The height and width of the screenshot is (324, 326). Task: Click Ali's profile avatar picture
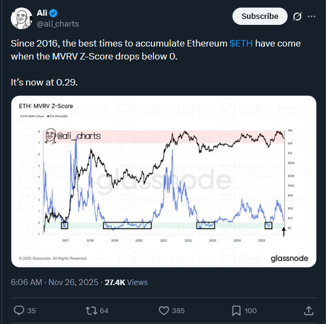pos(21,19)
